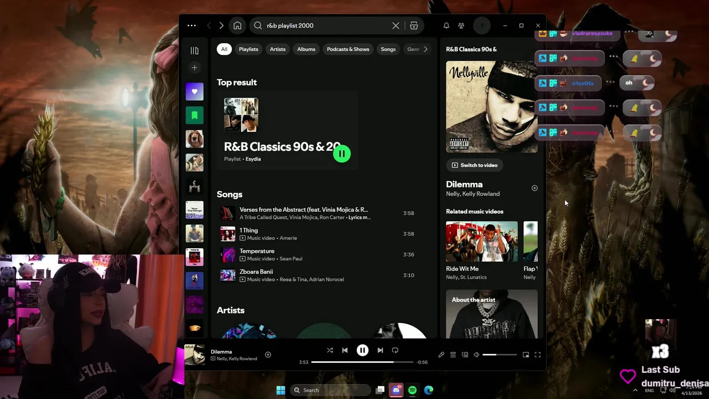Open the Windows Start menu
The image size is (709, 399).
(x=281, y=390)
